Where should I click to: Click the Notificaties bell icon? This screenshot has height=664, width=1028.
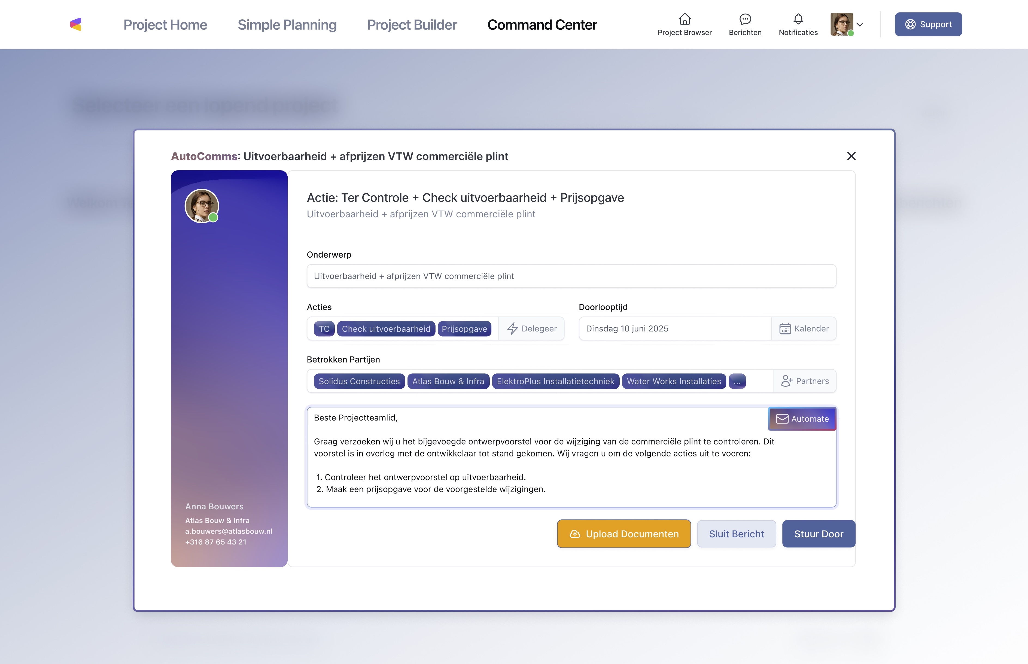798,19
